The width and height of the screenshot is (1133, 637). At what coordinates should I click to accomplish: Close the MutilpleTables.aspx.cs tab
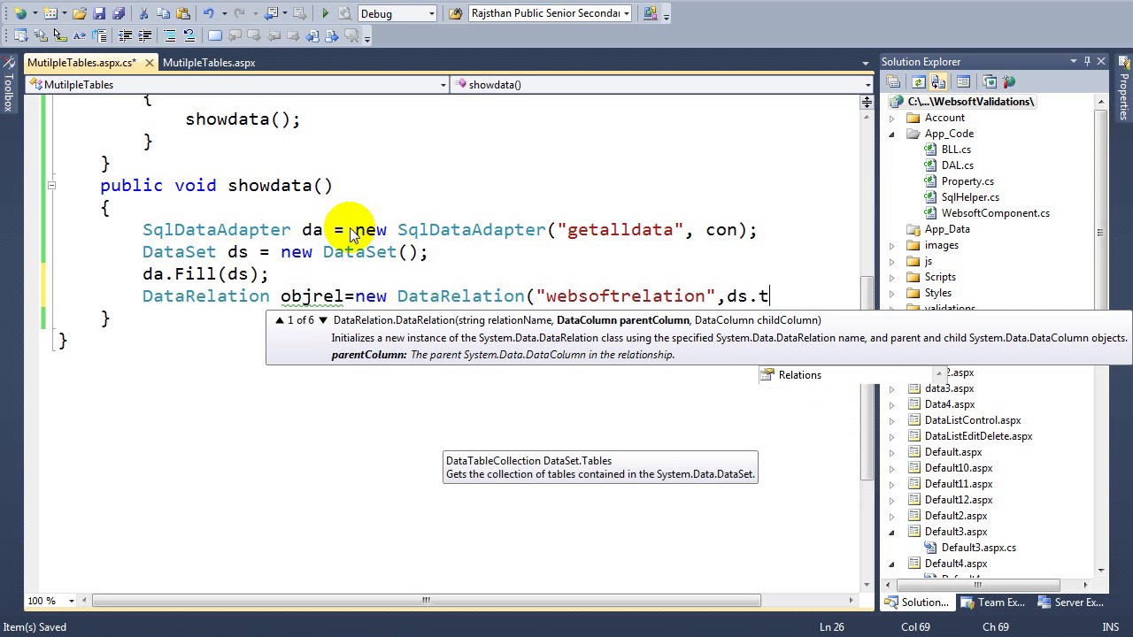[x=149, y=63]
